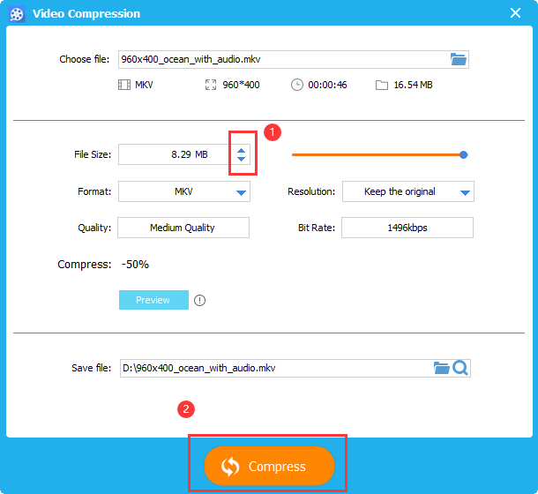Click the Video Compression app logo icon
The height and width of the screenshot is (494, 538).
pyautogui.click(x=17, y=14)
